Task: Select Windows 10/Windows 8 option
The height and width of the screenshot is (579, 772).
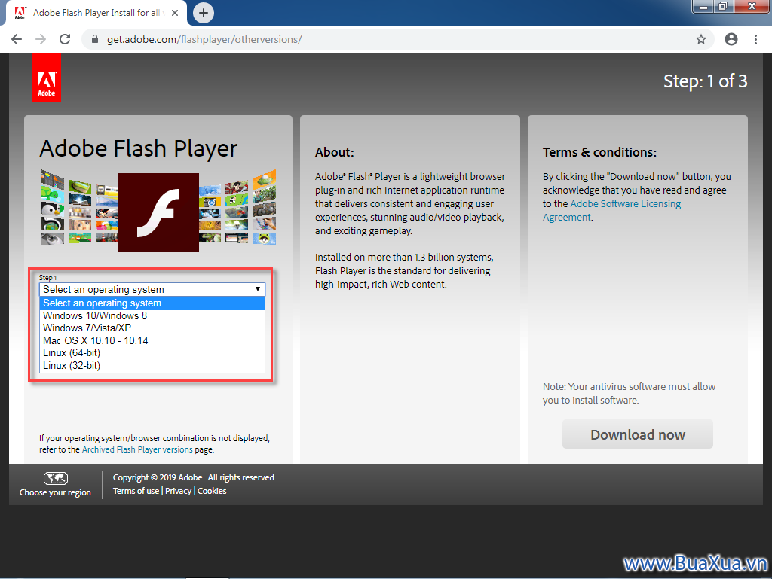Action: coord(152,315)
